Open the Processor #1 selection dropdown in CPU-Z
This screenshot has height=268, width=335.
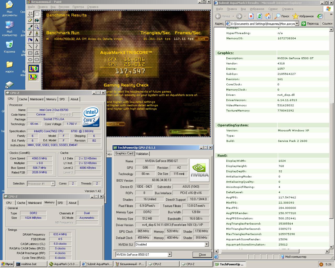(53, 184)
